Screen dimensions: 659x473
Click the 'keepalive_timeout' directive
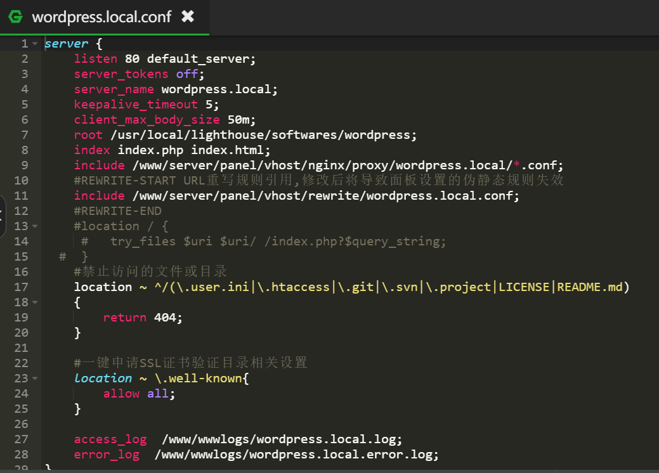(x=136, y=104)
